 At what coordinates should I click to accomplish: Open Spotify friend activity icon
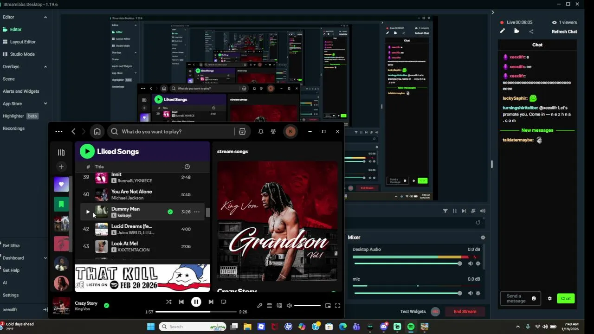273,132
